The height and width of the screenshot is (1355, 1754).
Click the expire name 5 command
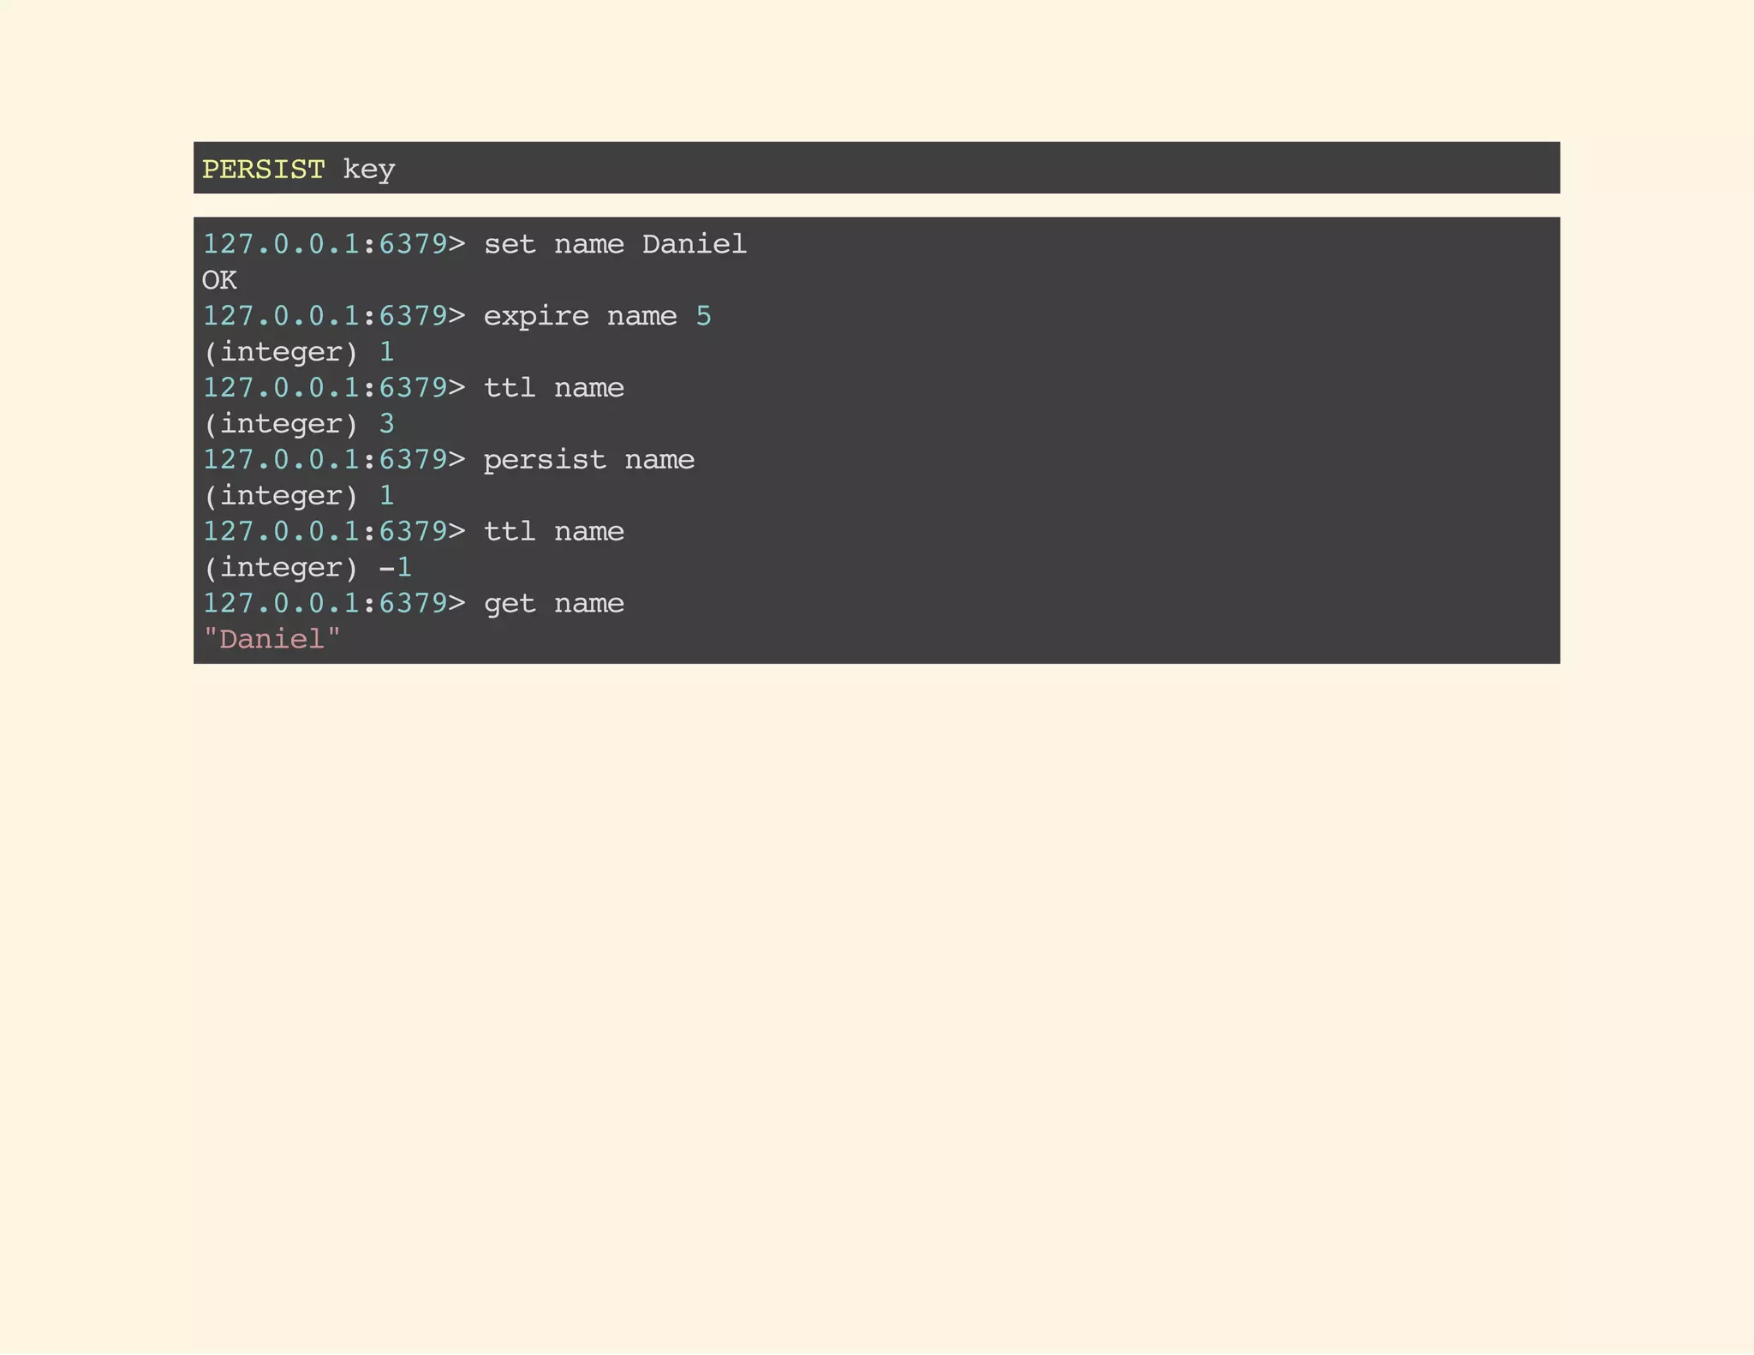point(596,316)
